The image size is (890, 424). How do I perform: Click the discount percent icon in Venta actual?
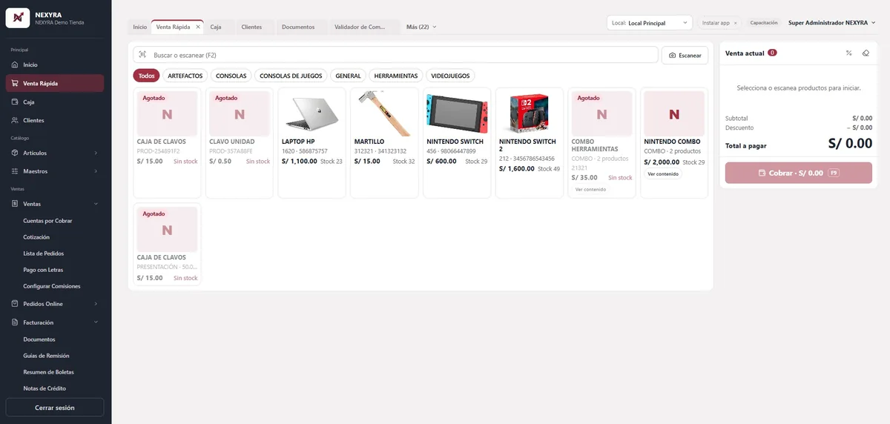(848, 53)
